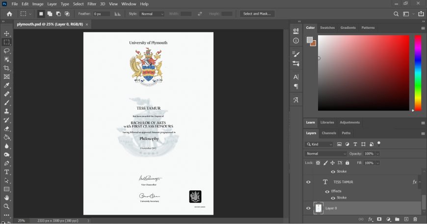This screenshot has width=427, height=224.
Task: Delete layer with trash icon
Action: click(x=415, y=219)
